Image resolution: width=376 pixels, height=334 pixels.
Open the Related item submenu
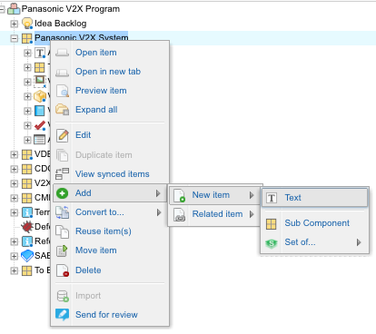coord(214,214)
